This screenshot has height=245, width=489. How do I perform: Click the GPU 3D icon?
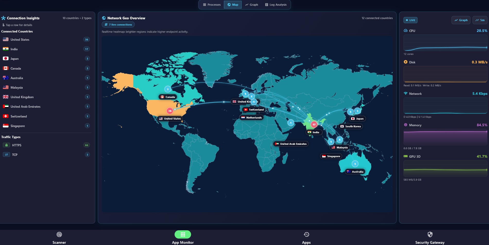406,156
